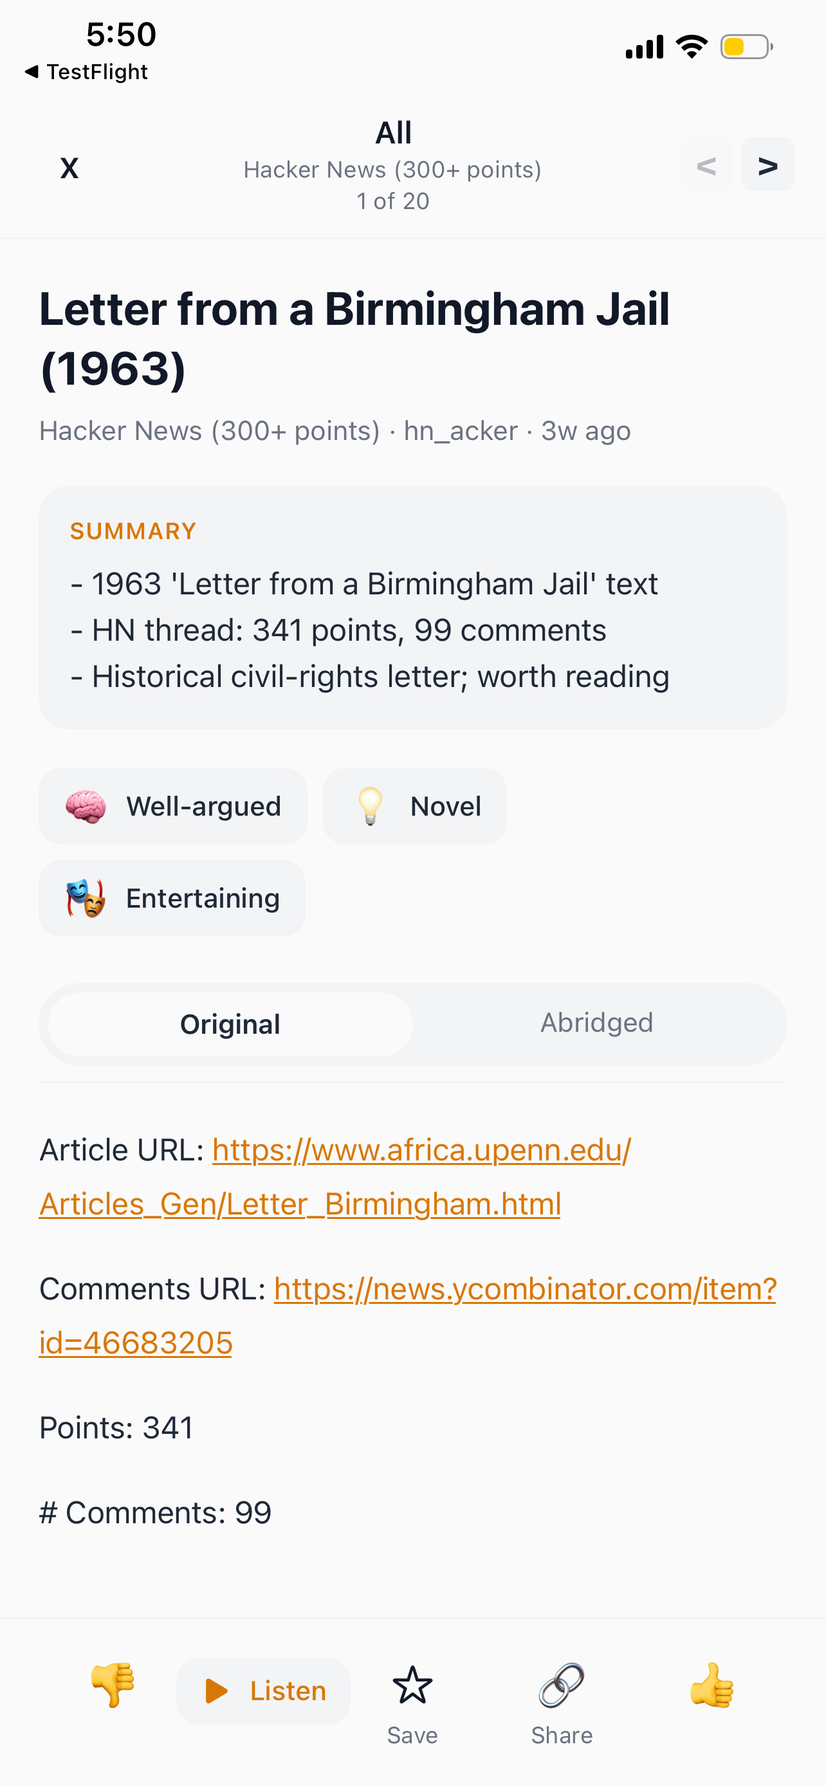Tap the thumbs down icon

(113, 1684)
